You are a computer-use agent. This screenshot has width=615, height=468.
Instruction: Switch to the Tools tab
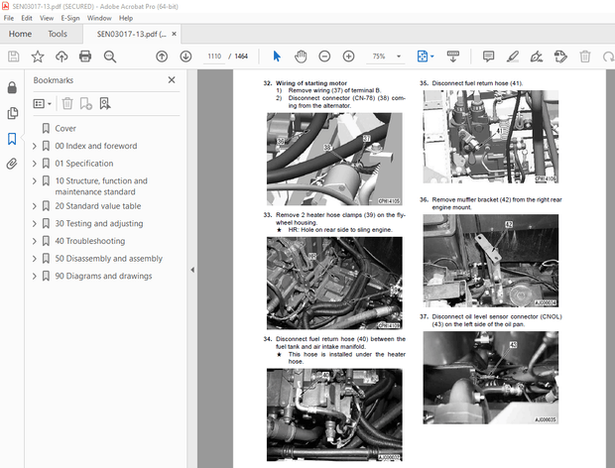tap(58, 34)
